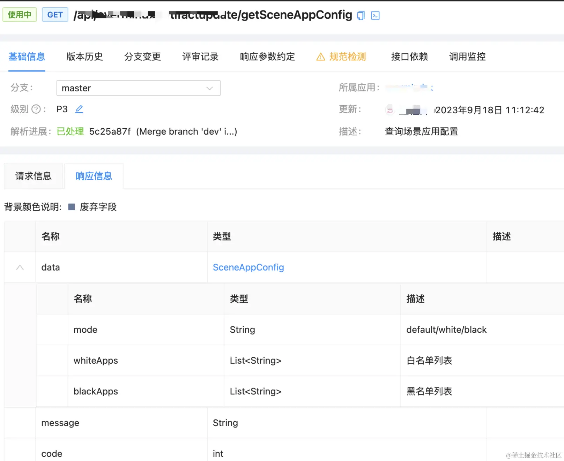Screen dimensions: 564x461
Task: Switch to the 版本历史 tab
Action: [x=84, y=56]
